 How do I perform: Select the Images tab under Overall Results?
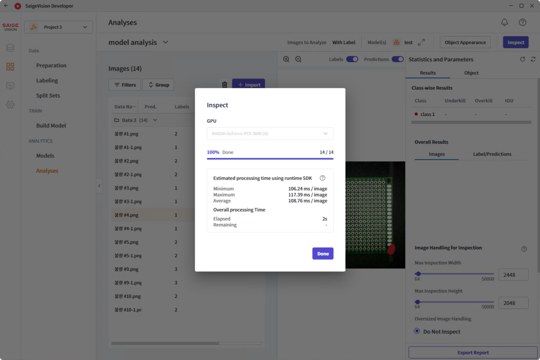pos(436,154)
